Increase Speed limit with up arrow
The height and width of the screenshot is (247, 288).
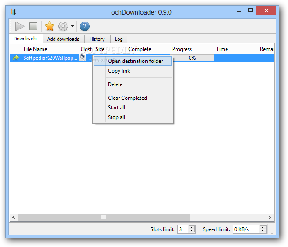263,227
